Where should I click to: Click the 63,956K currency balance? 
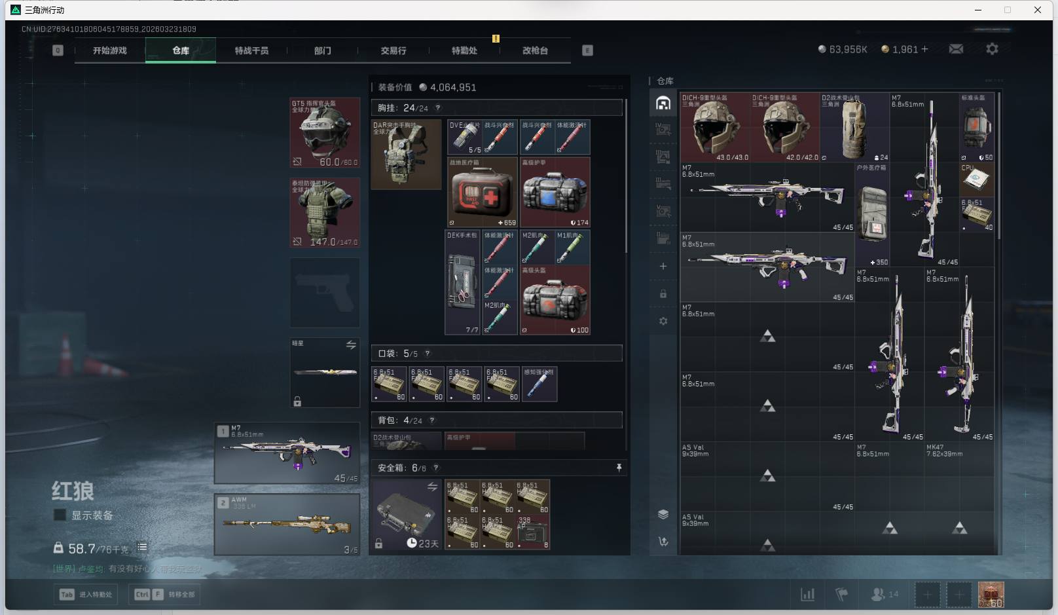pos(843,49)
